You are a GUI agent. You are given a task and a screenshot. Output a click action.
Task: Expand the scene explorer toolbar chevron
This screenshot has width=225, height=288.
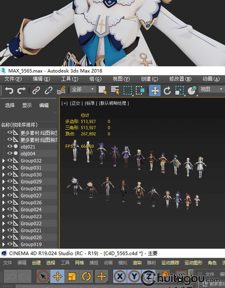pyautogui.click(x=55, y=112)
